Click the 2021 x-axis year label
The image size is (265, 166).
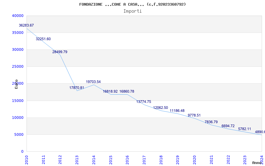tap(211, 160)
